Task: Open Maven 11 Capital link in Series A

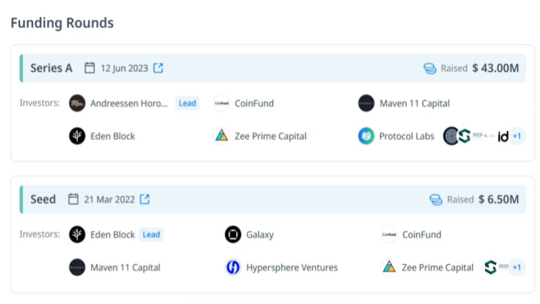Action: pos(414,104)
